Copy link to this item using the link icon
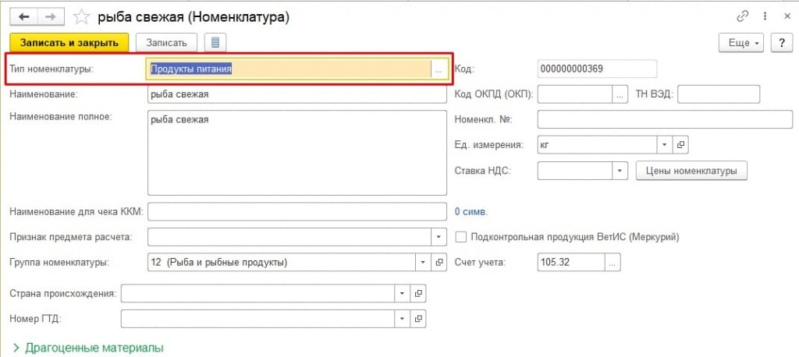Screen dimensions: 799x357 pyautogui.click(x=741, y=16)
